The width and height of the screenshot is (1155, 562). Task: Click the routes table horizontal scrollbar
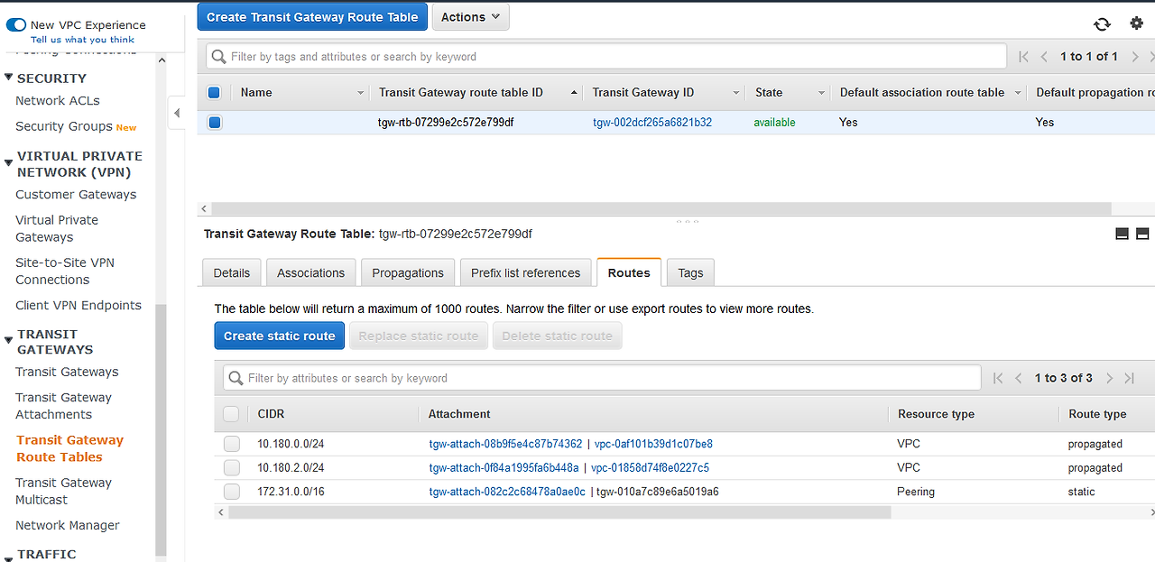pyautogui.click(x=559, y=512)
